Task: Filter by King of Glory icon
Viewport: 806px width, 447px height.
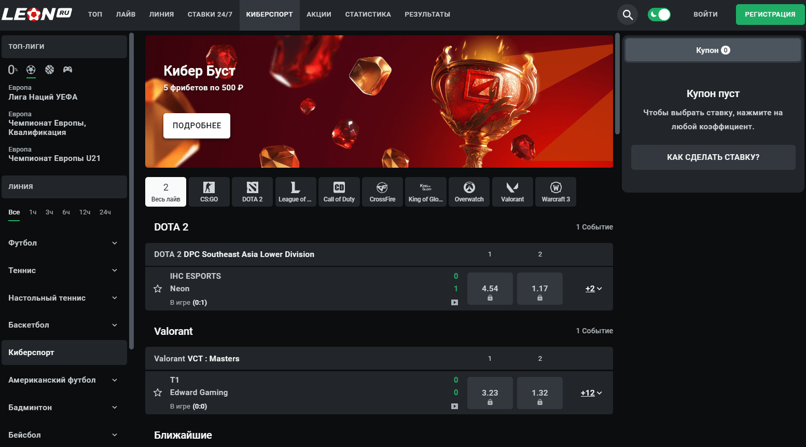Action: pyautogui.click(x=426, y=192)
